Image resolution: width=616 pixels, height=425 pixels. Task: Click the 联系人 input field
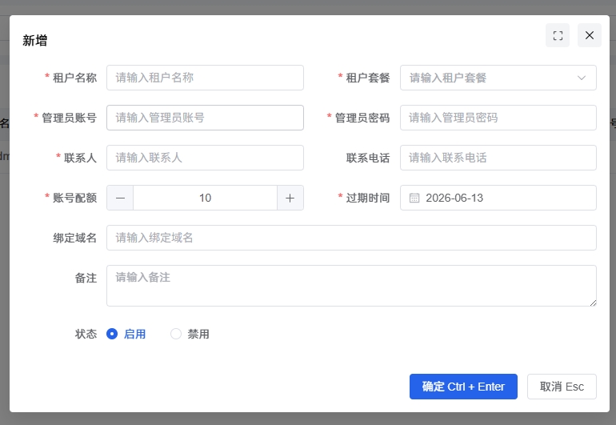(x=205, y=158)
